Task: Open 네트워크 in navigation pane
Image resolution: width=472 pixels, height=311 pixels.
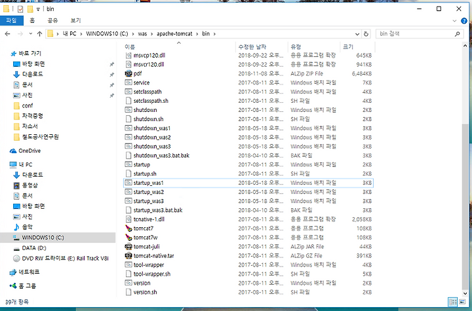Action: [x=24, y=272]
